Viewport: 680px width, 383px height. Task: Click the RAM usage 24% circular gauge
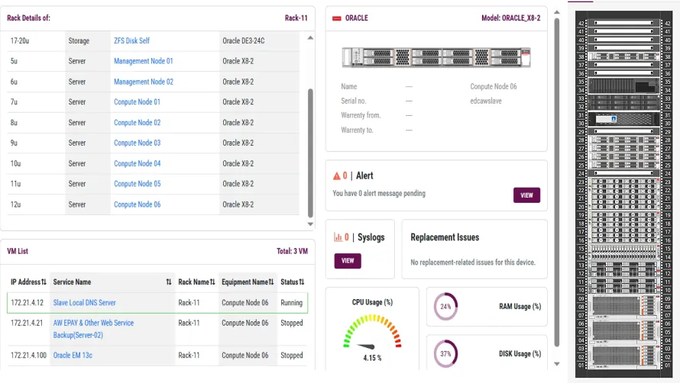[x=445, y=307]
